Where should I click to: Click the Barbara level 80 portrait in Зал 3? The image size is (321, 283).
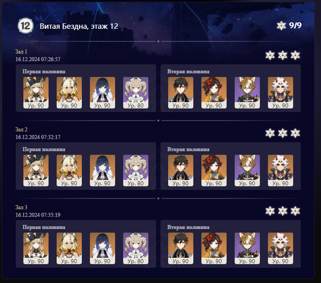136,248
